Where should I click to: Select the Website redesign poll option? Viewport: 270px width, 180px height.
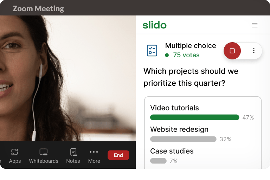click(x=179, y=129)
